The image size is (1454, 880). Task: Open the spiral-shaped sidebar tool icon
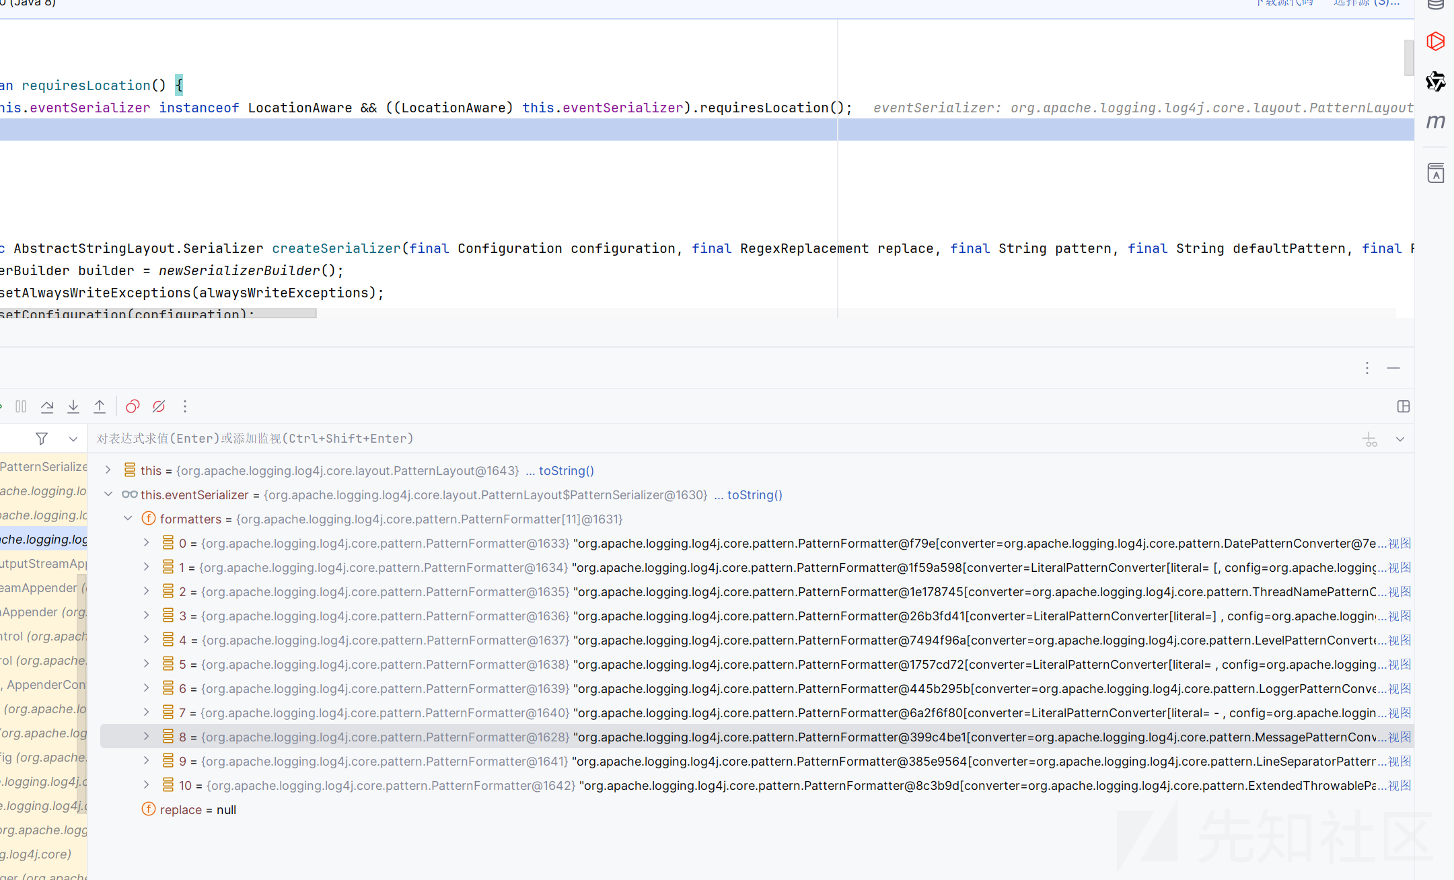pyautogui.click(x=1435, y=81)
